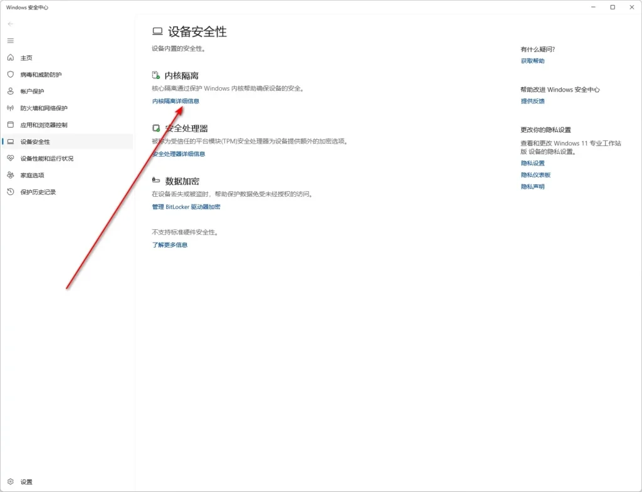Click the 数据加密 drive icon
Screen dimensions: 642x492
(x=156, y=180)
